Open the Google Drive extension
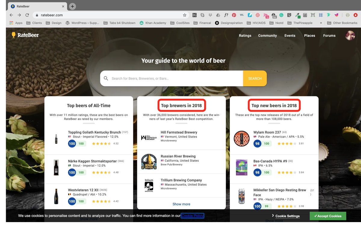361x229 pixels. [x=218, y=15]
